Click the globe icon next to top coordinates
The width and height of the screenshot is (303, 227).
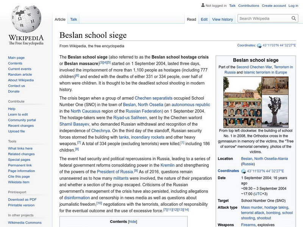[259, 45]
